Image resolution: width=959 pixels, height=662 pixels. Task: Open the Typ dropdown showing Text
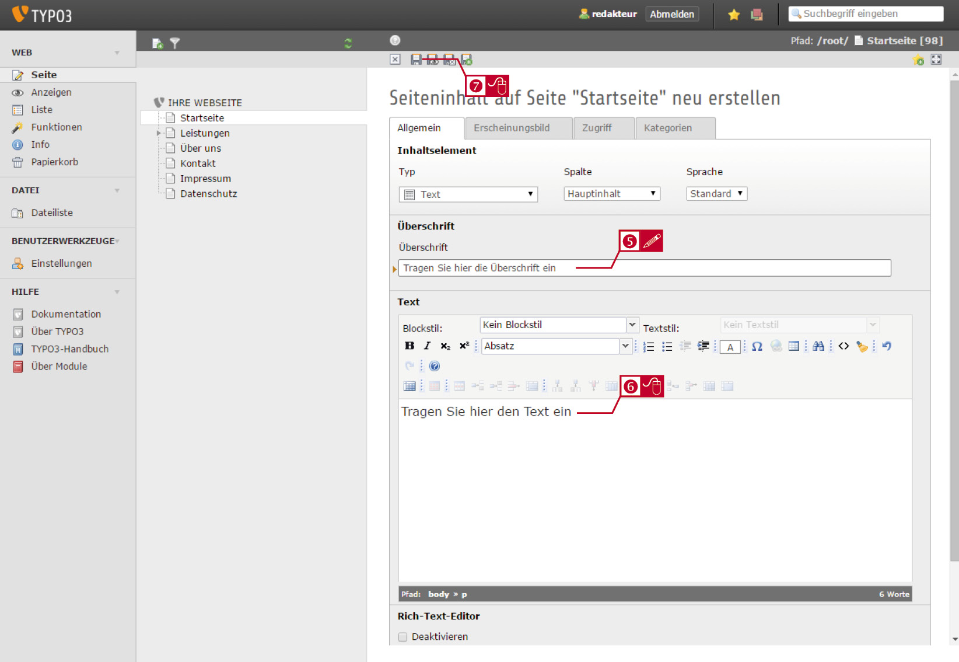(x=468, y=194)
